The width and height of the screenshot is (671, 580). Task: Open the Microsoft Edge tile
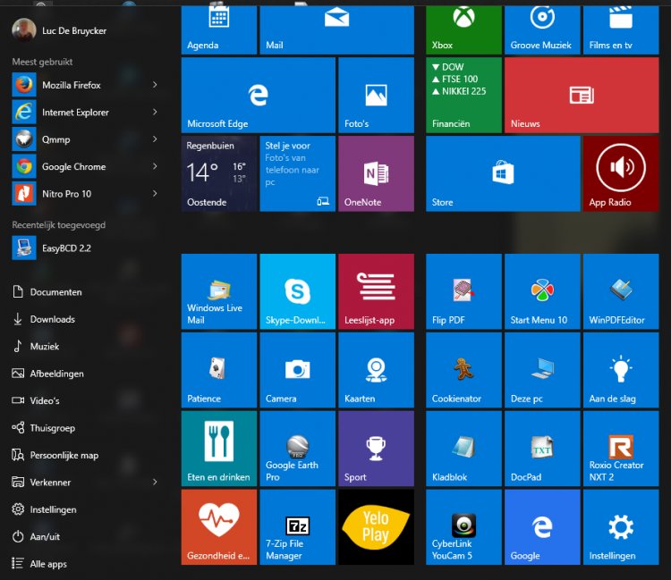click(258, 95)
